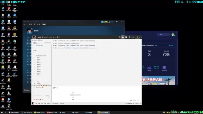Open the Steam community tab
The width and height of the screenshot is (203, 114).
pyautogui.click(x=39, y=24)
